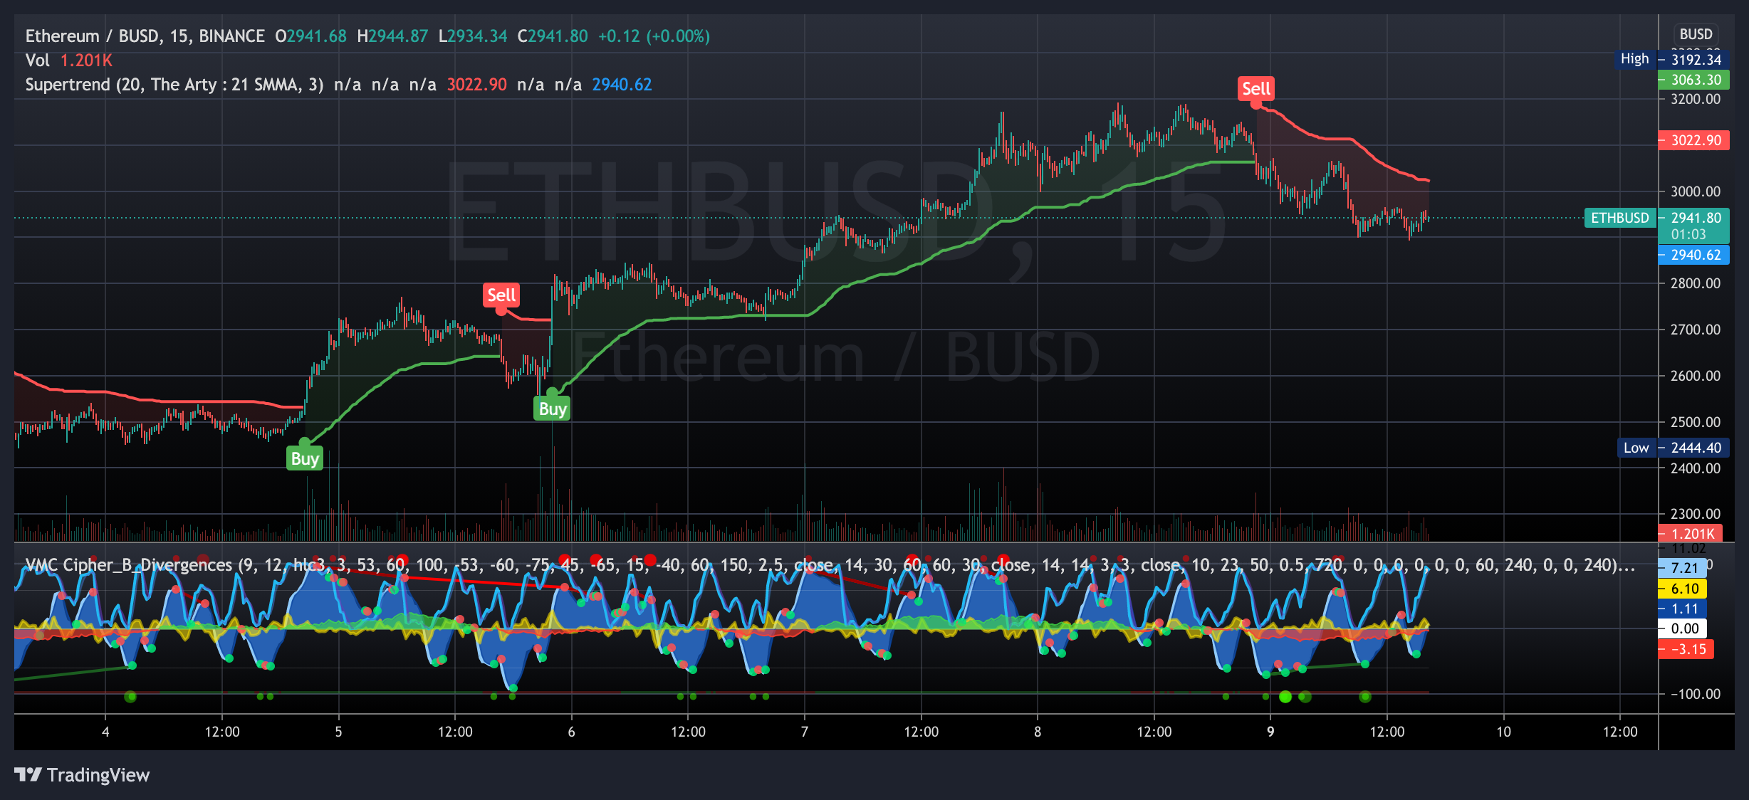This screenshot has height=800, width=1749.
Task: Click the Ethereum / BUSD, 15, BINANCE title
Action: [145, 36]
